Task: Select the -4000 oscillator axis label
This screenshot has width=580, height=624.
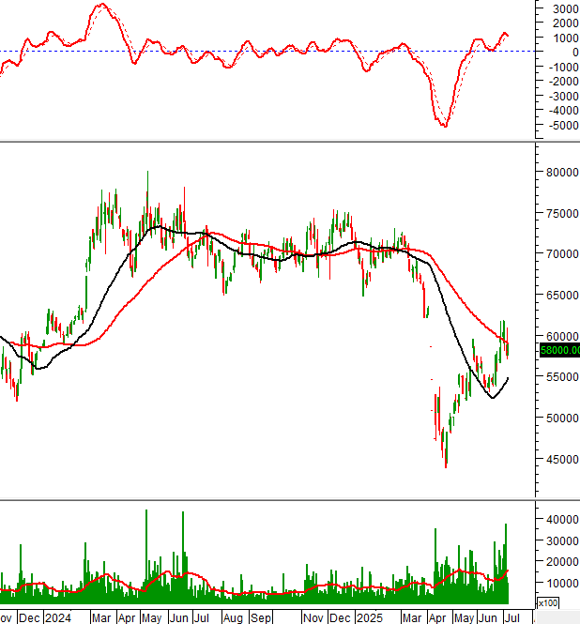Action: point(564,110)
